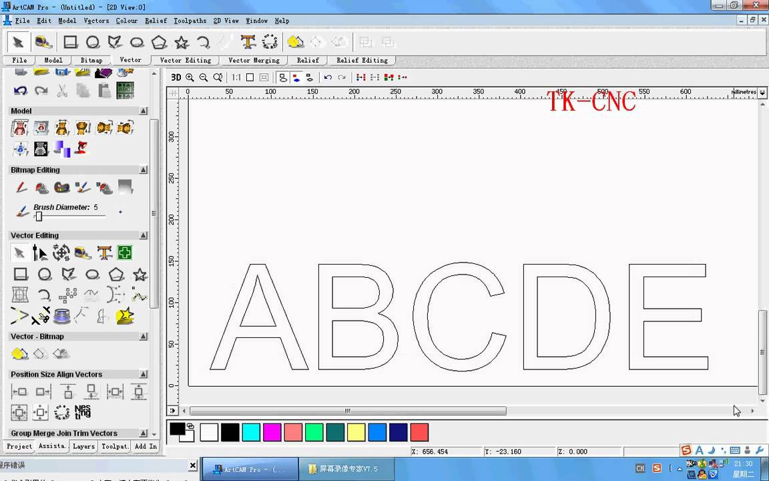Collapse the Position Size Align Vectors section
The height and width of the screenshot is (481, 769).
(144, 374)
